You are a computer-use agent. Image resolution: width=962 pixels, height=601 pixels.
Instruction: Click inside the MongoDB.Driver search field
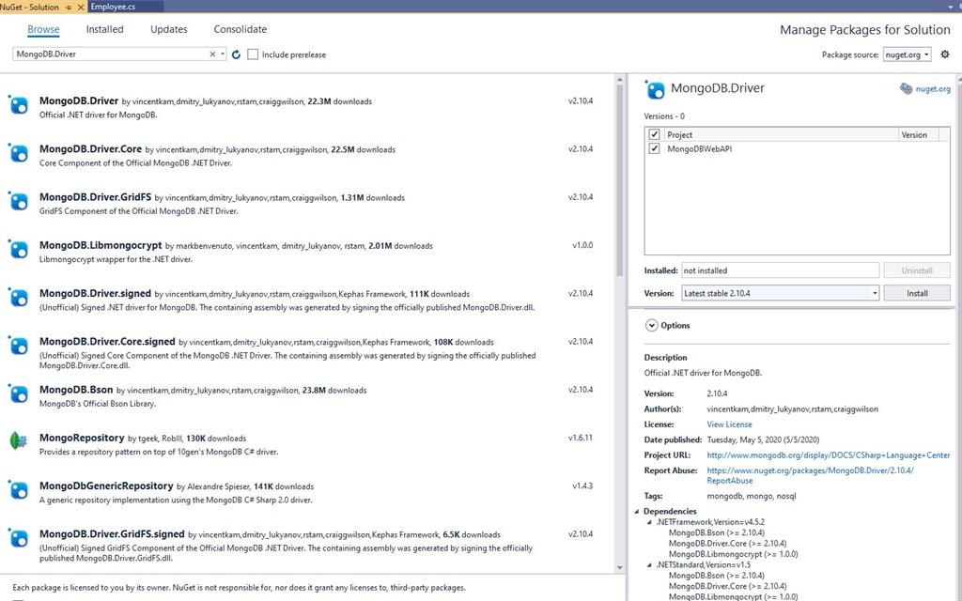coord(103,54)
